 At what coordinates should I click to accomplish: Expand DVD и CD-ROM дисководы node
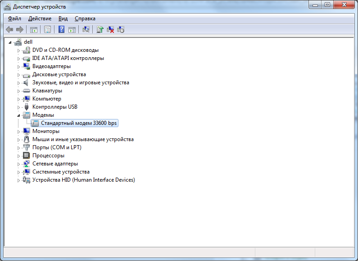pos(18,50)
